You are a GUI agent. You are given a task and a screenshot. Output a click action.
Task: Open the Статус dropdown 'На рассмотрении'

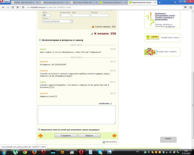point(58,21)
